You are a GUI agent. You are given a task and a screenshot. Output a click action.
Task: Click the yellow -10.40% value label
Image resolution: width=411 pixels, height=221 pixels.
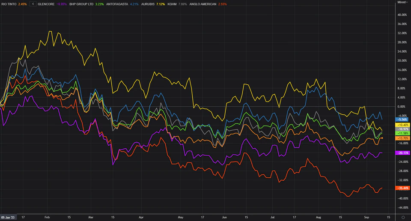(x=403, y=125)
